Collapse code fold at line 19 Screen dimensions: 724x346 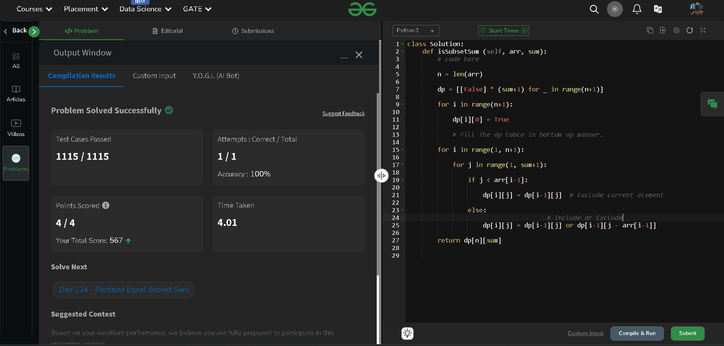[x=402, y=180]
